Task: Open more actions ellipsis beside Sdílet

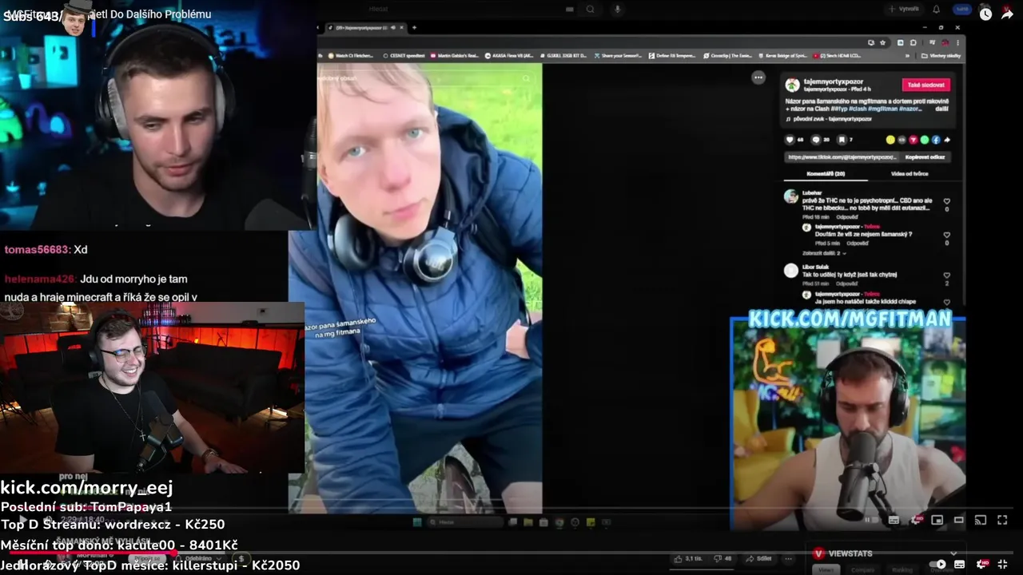Action: (789, 558)
